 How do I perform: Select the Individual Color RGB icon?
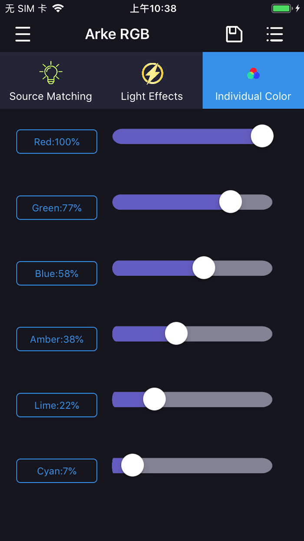click(253, 73)
